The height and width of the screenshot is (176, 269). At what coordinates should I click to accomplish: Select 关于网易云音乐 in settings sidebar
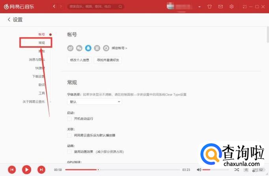click(x=34, y=102)
